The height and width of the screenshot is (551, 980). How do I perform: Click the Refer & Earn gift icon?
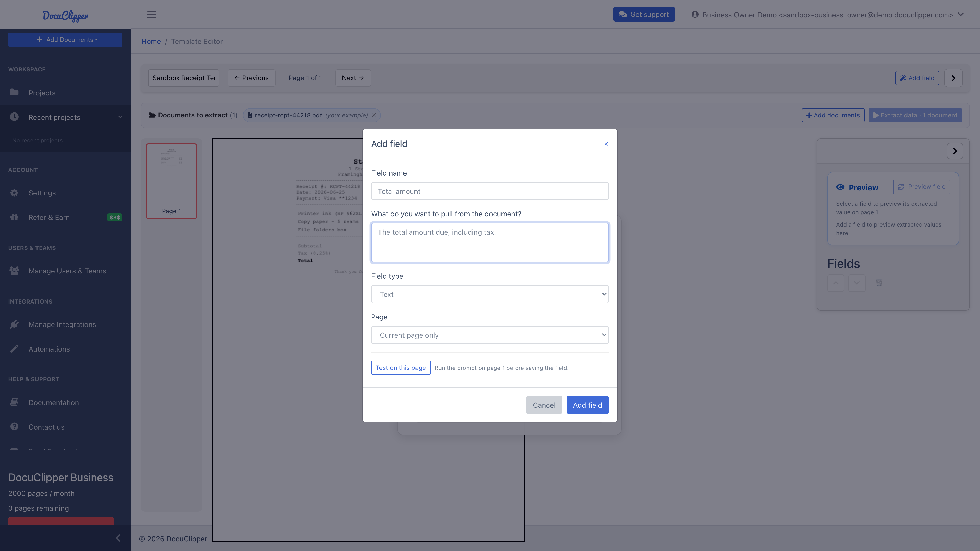(15, 217)
